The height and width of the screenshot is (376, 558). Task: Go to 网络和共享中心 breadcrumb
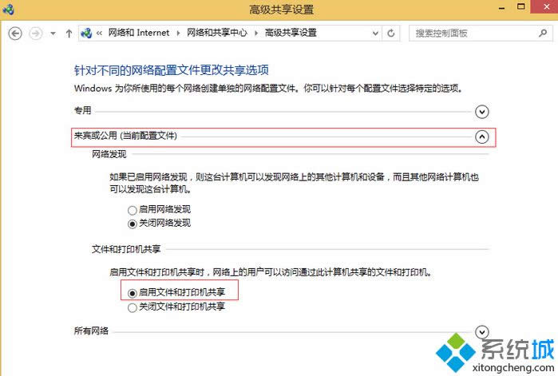tap(216, 34)
